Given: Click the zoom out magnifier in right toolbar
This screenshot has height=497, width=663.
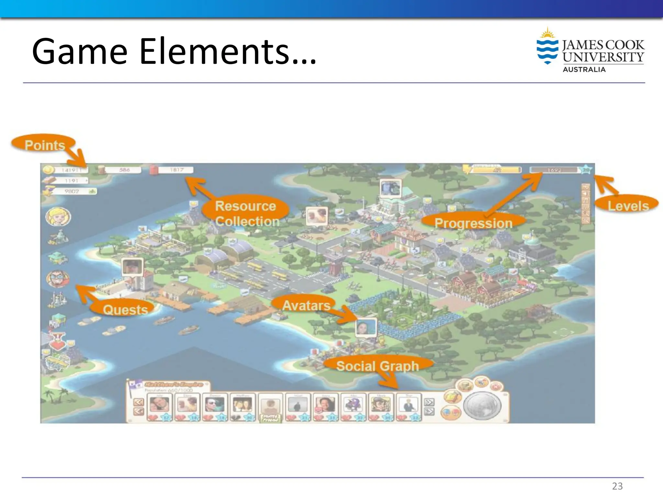Looking at the screenshot, I should coord(586,213).
